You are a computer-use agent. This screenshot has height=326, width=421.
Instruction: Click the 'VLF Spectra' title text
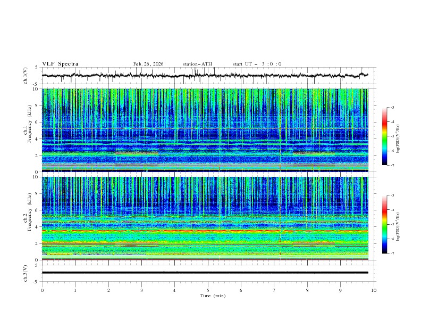tap(60, 64)
